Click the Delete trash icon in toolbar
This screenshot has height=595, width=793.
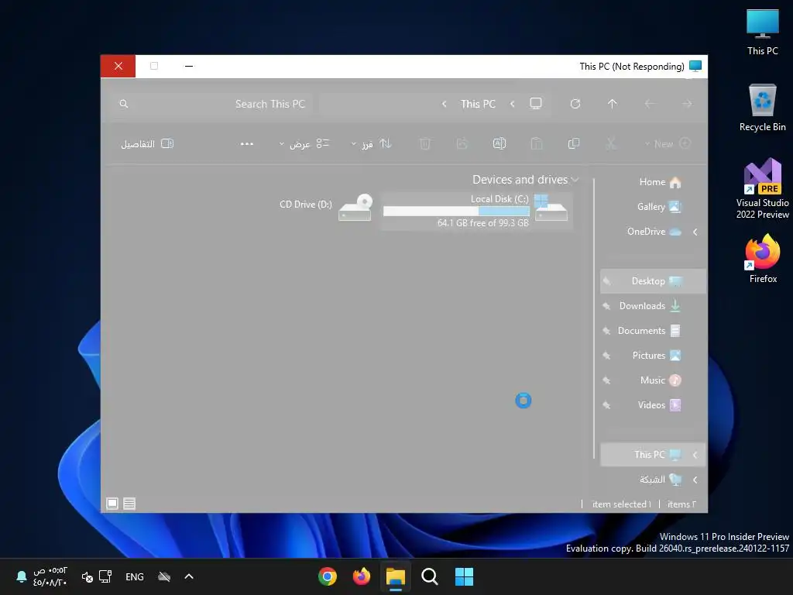point(425,143)
